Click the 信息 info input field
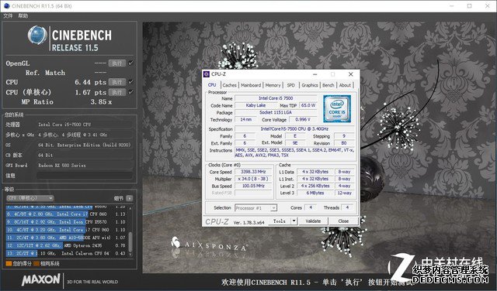The image size is (497, 291). 85,176
